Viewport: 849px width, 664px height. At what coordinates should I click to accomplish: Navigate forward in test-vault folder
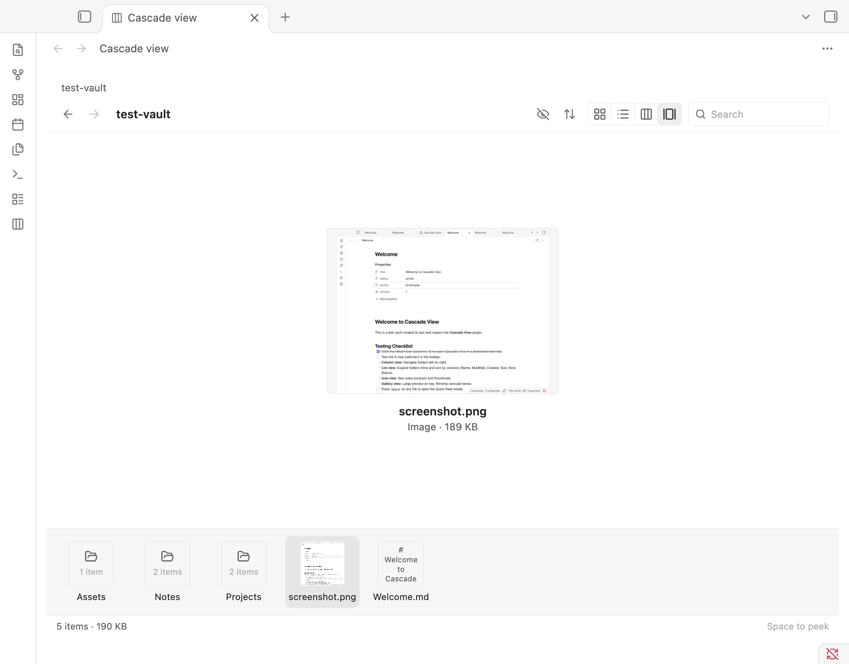pos(95,114)
